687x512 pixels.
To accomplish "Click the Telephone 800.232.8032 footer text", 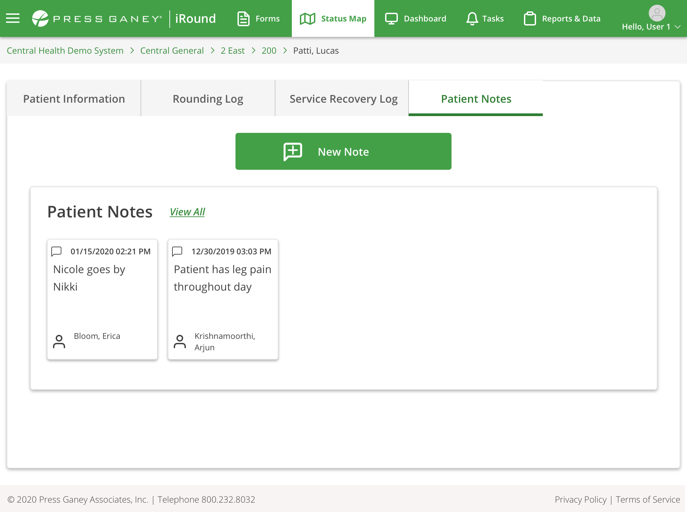I will [206, 500].
